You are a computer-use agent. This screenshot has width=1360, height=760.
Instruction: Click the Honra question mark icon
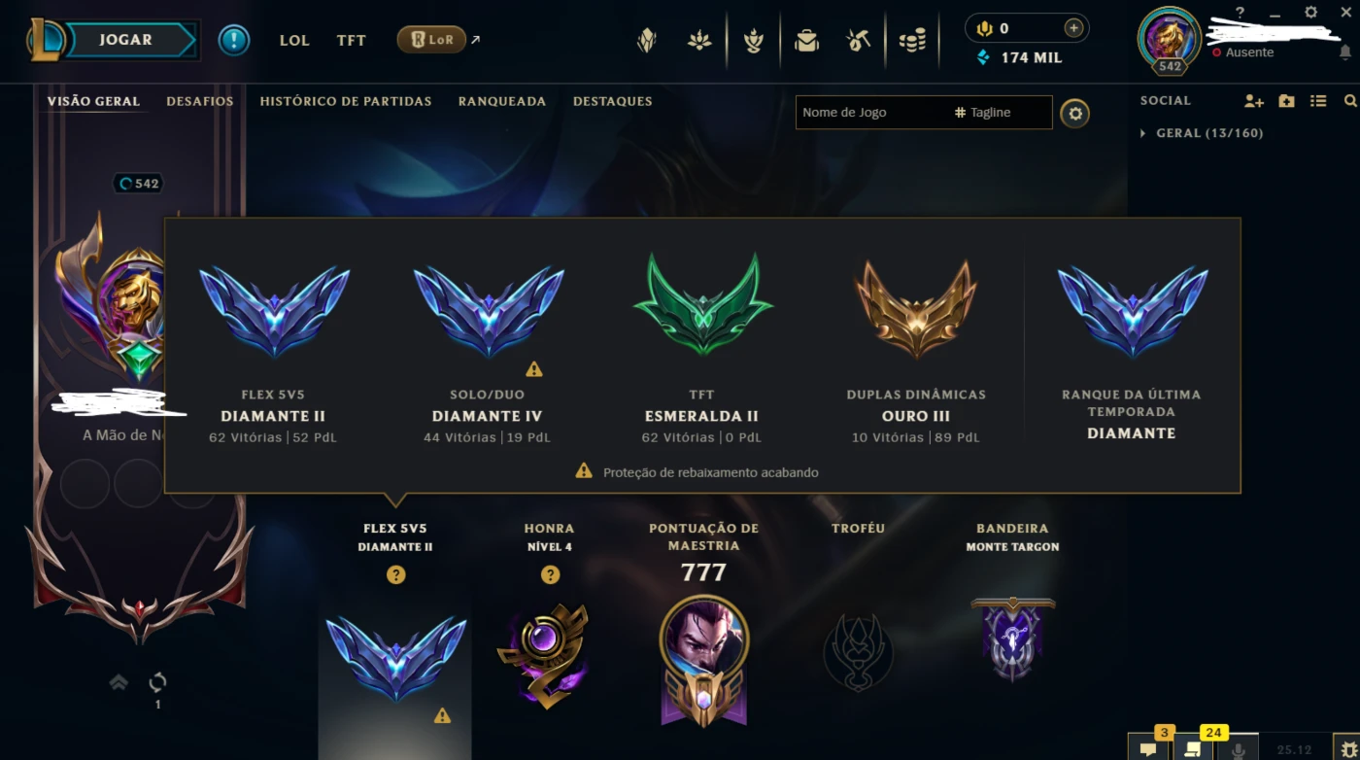pyautogui.click(x=550, y=575)
